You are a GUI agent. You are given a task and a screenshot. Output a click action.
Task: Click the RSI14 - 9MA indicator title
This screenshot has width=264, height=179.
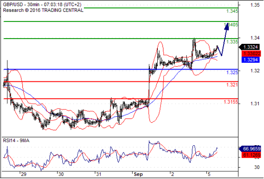coord(16,140)
